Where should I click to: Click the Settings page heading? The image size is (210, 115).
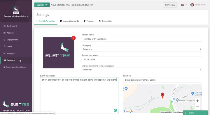coord(43,15)
